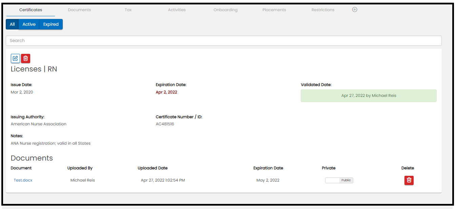
Task: Go to the Activities tab
Action: pyautogui.click(x=177, y=10)
